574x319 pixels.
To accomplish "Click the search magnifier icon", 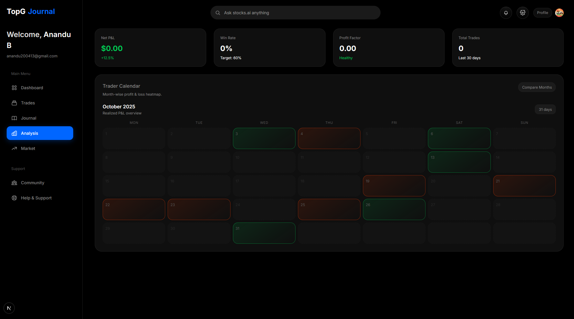I will tap(218, 13).
